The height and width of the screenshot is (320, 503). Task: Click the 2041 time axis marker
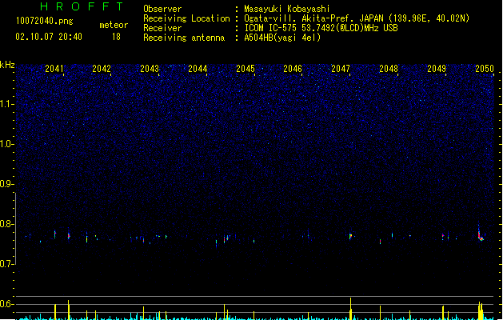click(x=54, y=69)
